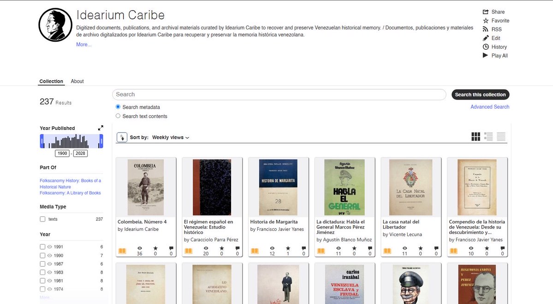The height and width of the screenshot is (304, 553).
Task: Check the 1981 year checkbox
Action: pyautogui.click(x=43, y=281)
